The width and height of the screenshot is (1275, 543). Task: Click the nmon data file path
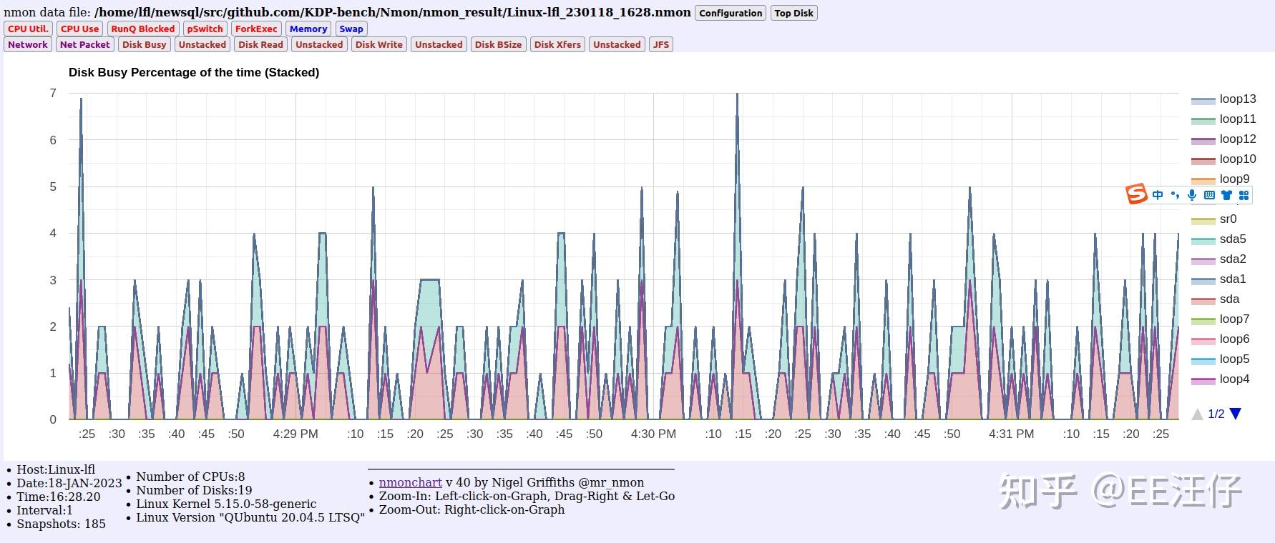click(x=393, y=12)
